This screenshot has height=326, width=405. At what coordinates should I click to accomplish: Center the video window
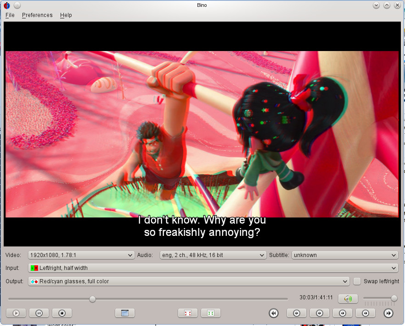pos(210,313)
